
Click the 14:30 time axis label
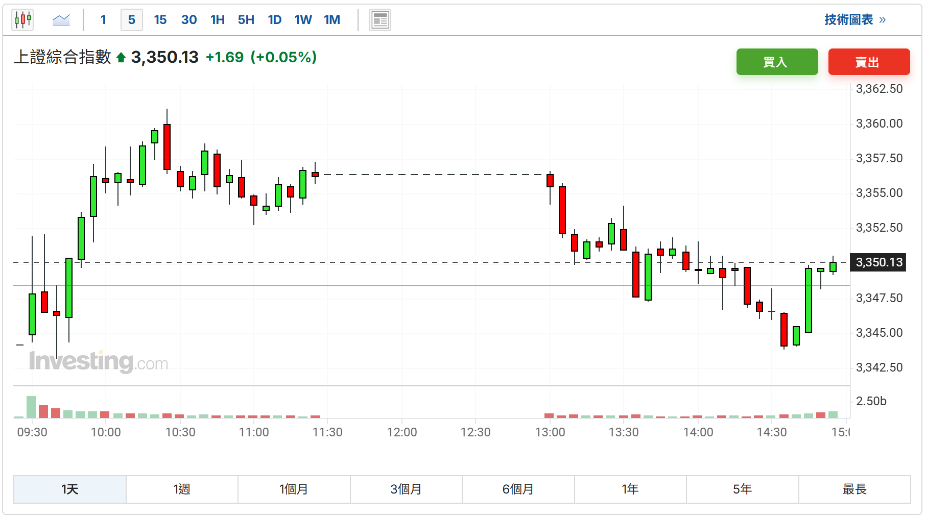[x=772, y=432]
